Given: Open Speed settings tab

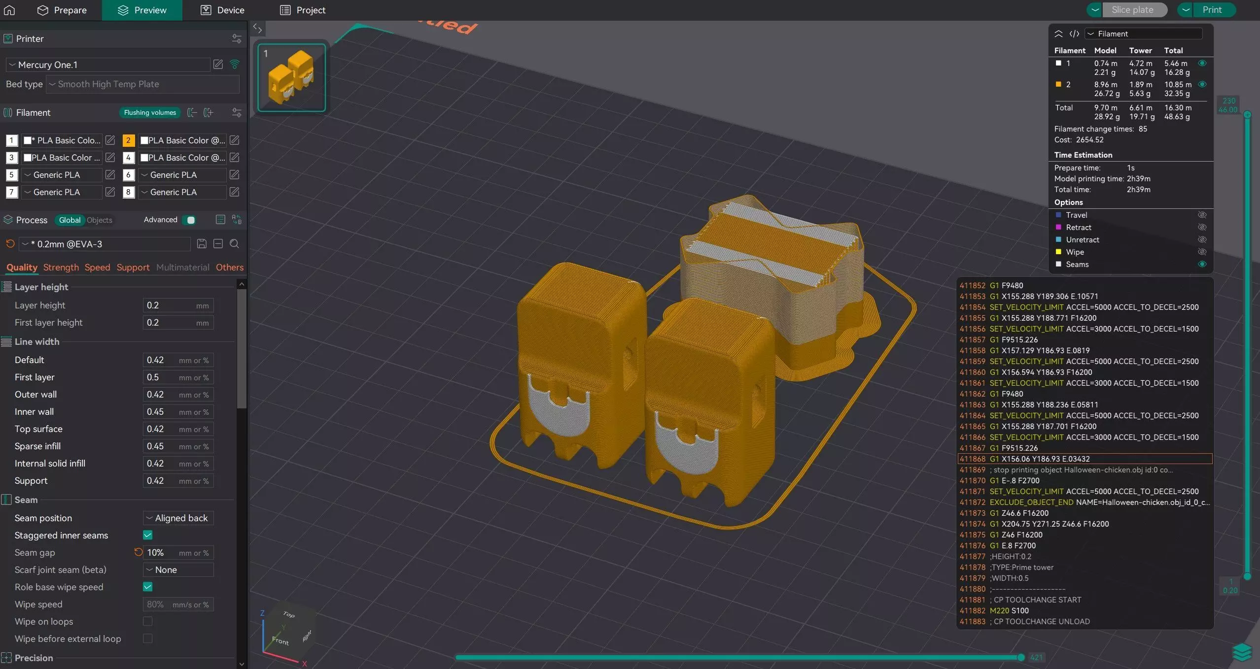Looking at the screenshot, I should (97, 267).
